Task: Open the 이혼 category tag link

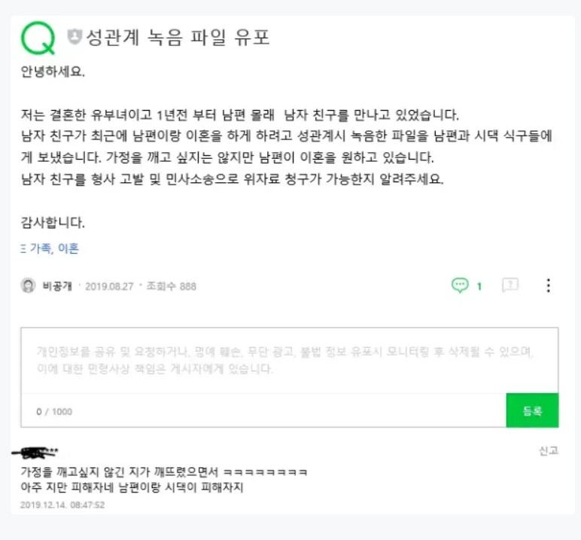Action: [68, 248]
